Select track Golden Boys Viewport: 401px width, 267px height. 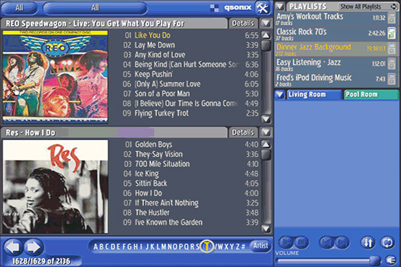(x=190, y=145)
